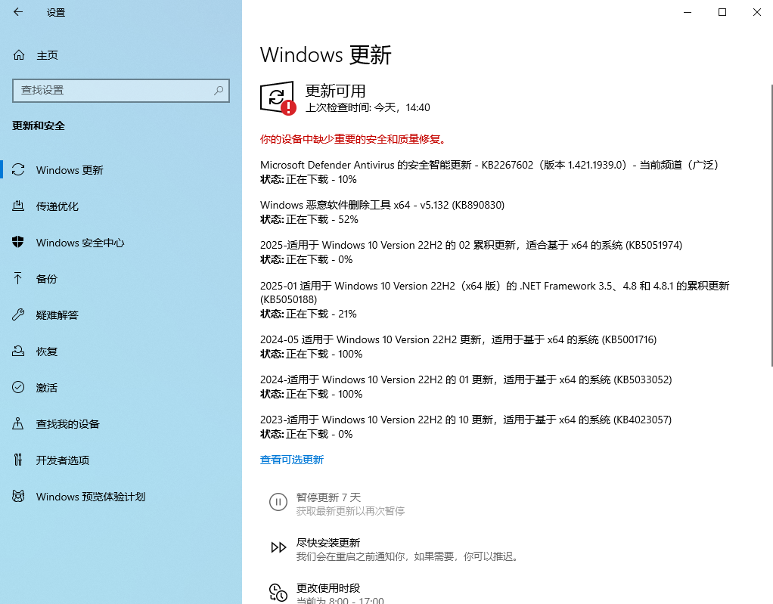Select Windows 更新 in the sidebar
Screen dimensions: 773x604
click(121, 170)
